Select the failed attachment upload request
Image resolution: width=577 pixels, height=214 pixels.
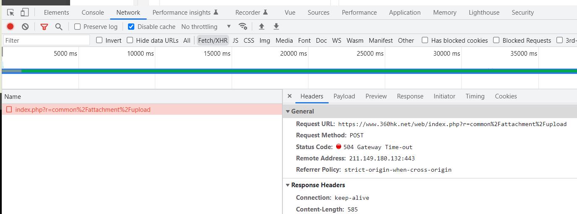[83, 110]
